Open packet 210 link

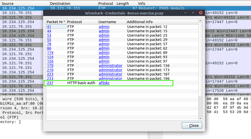tap(50, 70)
